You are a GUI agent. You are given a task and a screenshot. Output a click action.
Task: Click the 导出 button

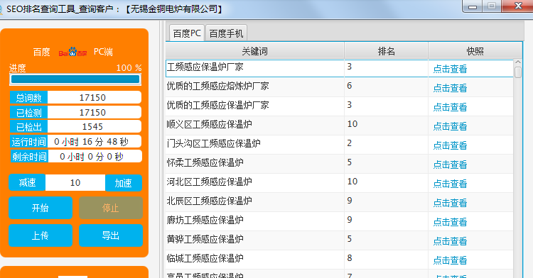[x=111, y=235]
